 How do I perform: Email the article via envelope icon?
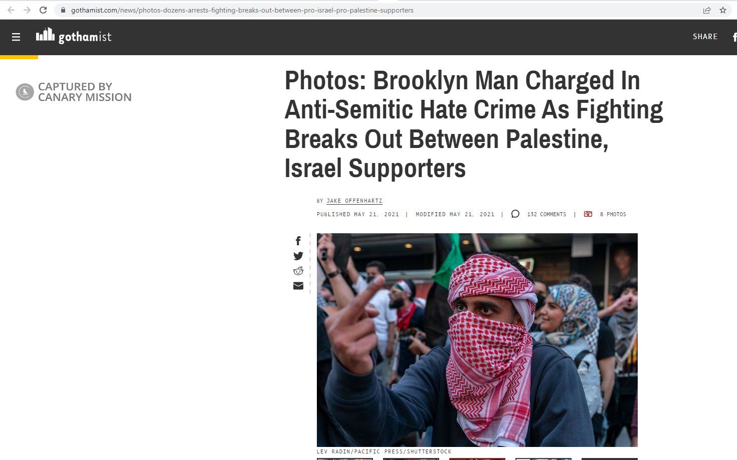coord(298,286)
